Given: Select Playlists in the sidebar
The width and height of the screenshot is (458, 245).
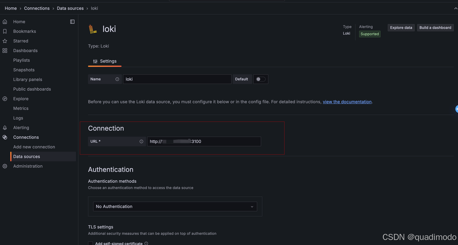Looking at the screenshot, I should [x=21, y=60].
